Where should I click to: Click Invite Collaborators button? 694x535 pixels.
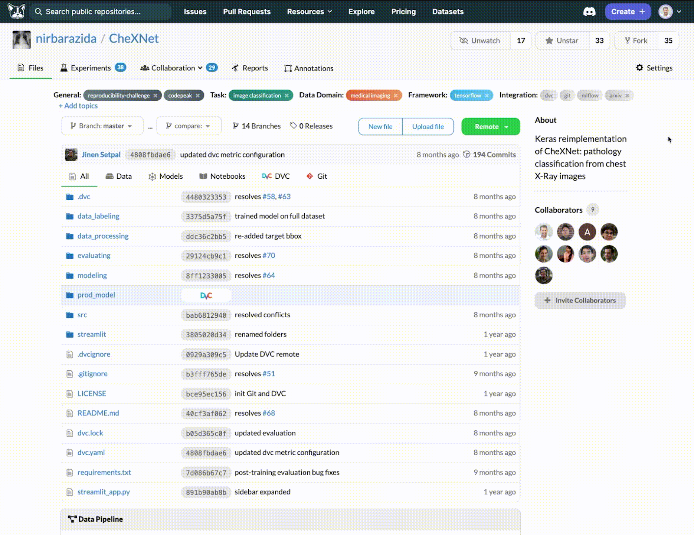[x=580, y=301]
